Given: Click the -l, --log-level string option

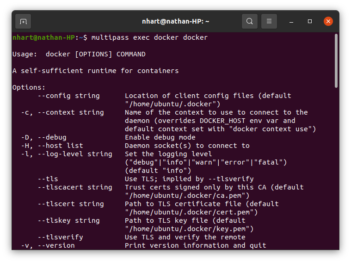Looking at the screenshot, I should [x=67, y=154].
